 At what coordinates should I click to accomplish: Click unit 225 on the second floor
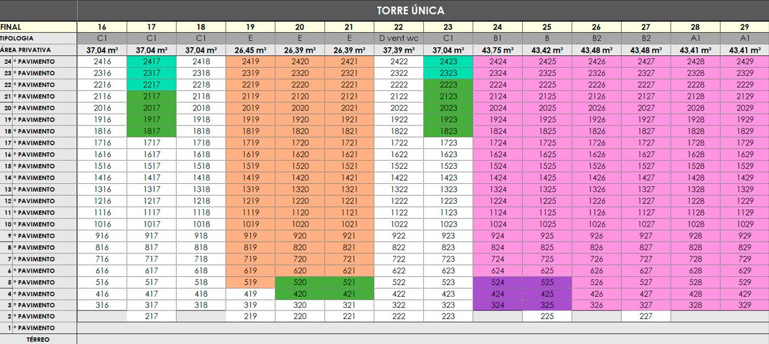coord(546,317)
